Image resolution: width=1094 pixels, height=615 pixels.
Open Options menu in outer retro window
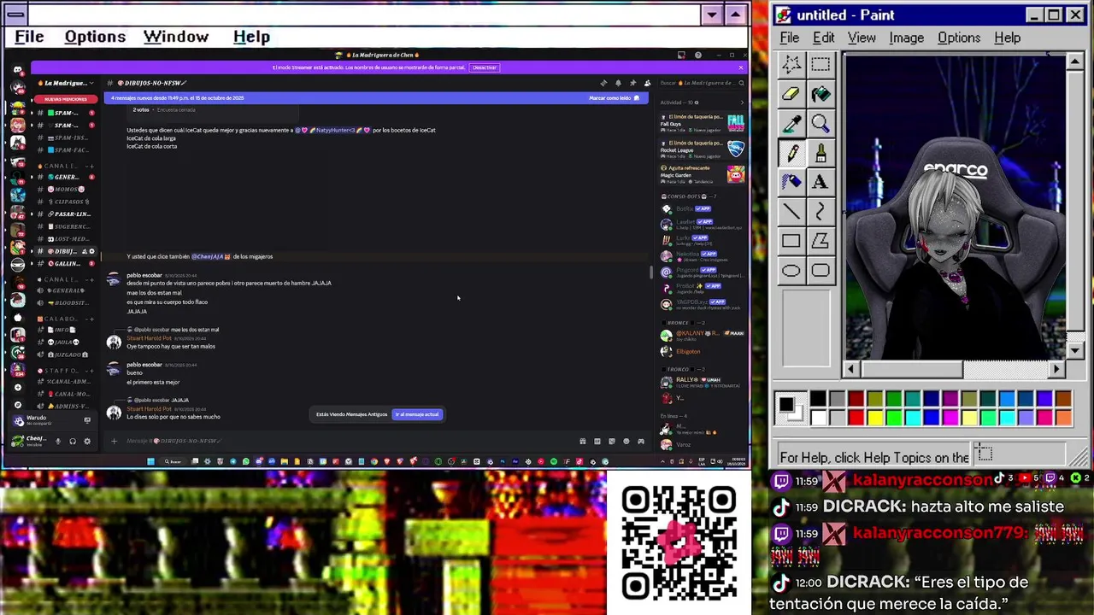(x=95, y=37)
